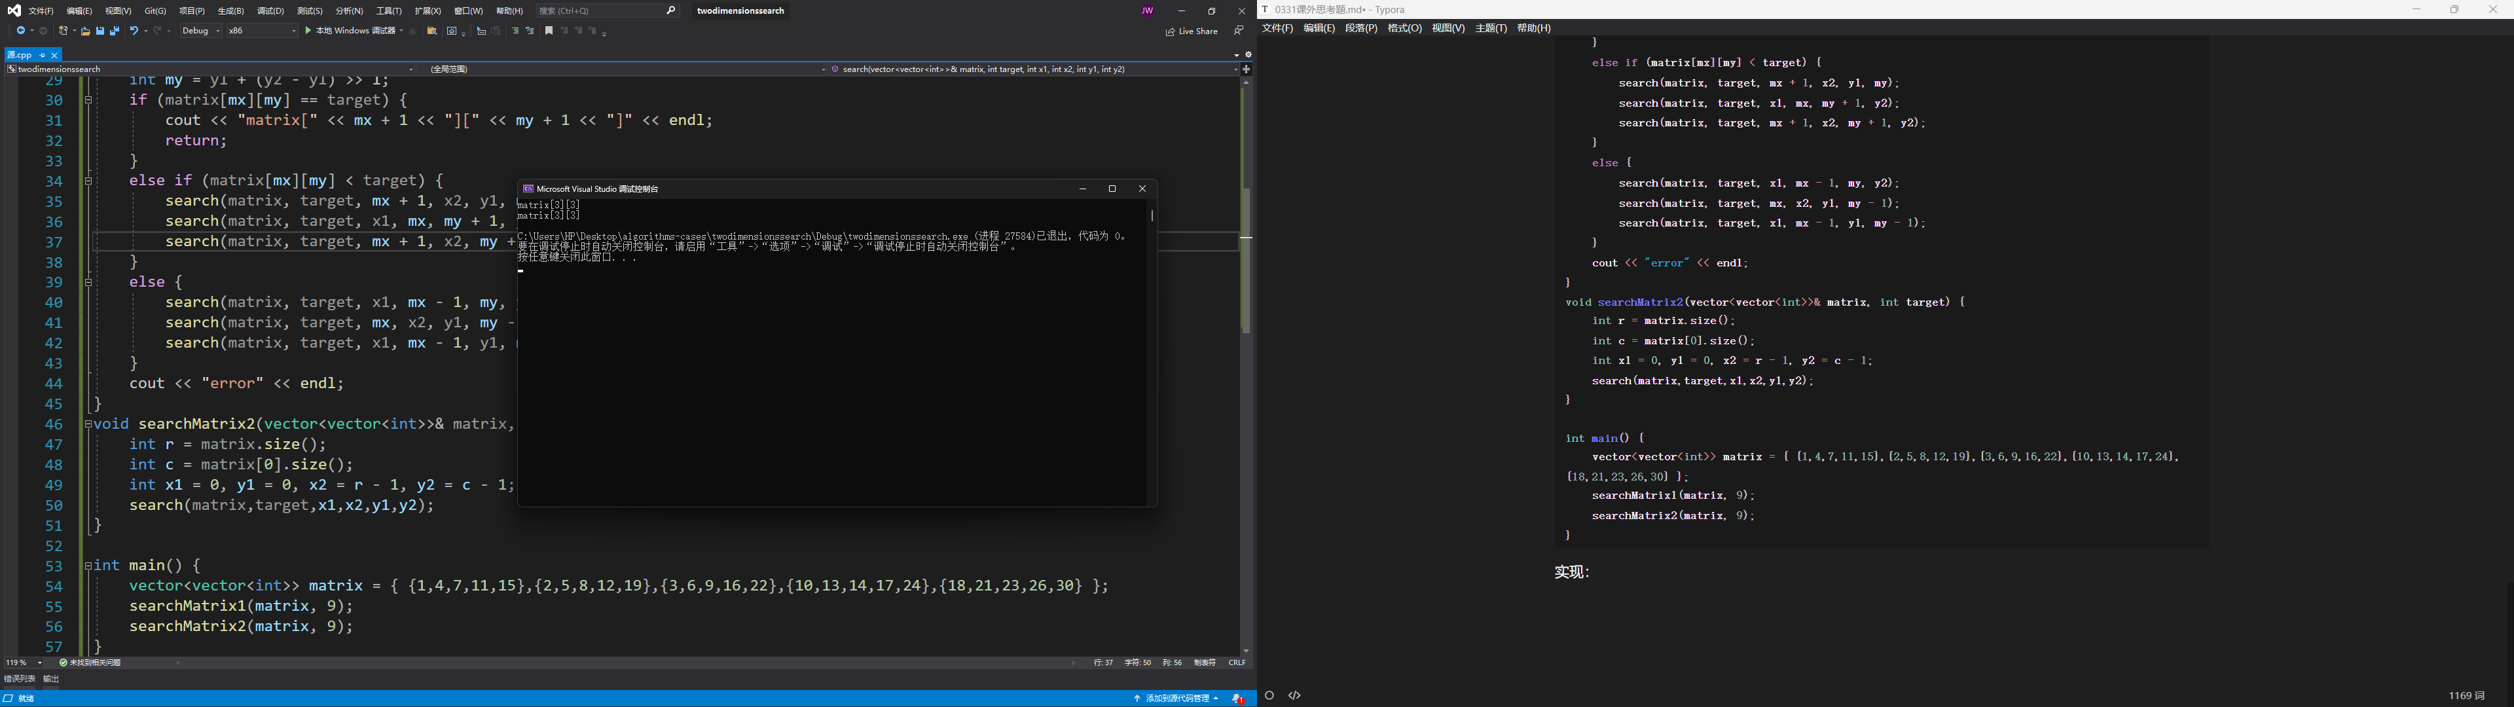
Task: Undo the last edit via the toolbar arrow
Action: [135, 31]
